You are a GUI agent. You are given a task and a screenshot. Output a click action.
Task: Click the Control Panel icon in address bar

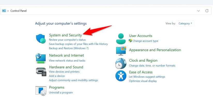point(4,11)
